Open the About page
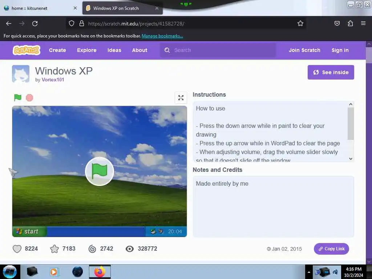 point(139,50)
